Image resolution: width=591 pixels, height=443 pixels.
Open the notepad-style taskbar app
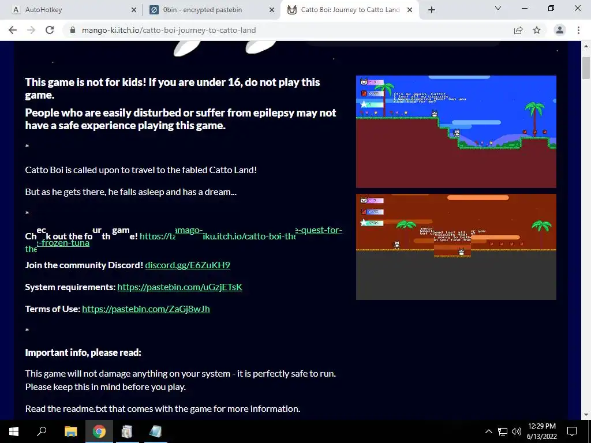155,431
